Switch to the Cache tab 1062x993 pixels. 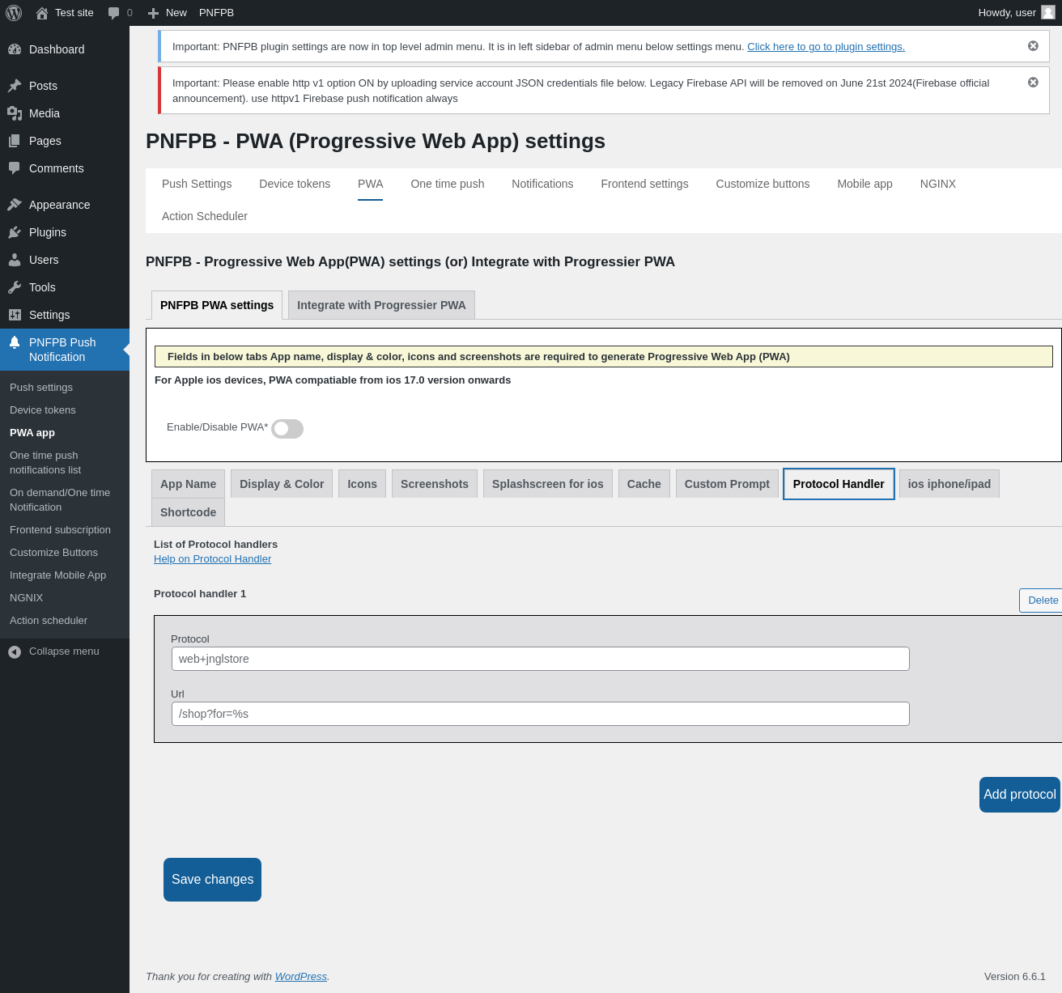(644, 484)
